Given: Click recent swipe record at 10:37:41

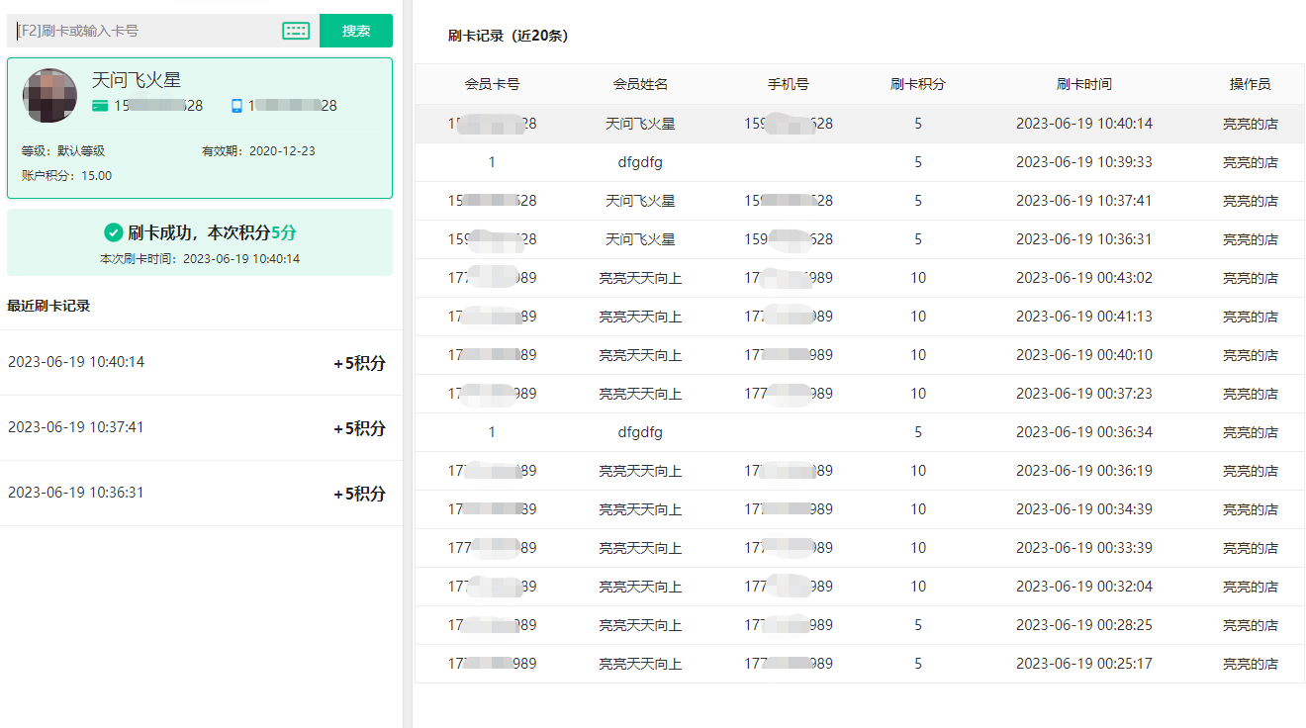Looking at the screenshot, I should pyautogui.click(x=198, y=427).
